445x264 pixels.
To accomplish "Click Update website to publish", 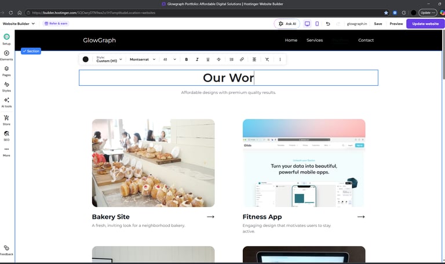I will point(425,24).
